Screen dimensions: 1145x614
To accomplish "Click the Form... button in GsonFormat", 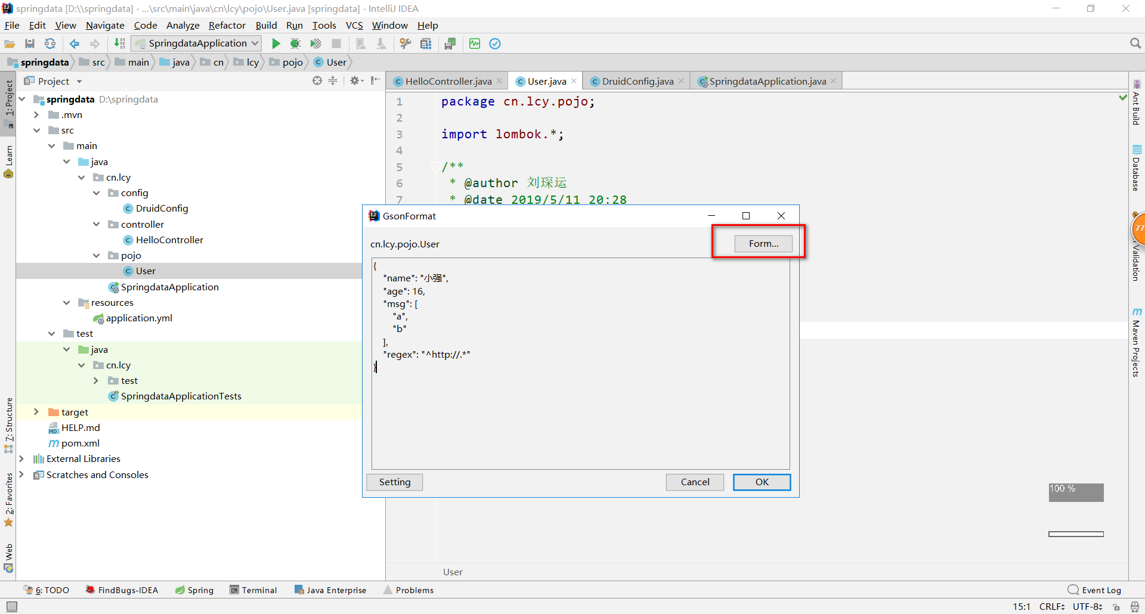I will pos(763,243).
